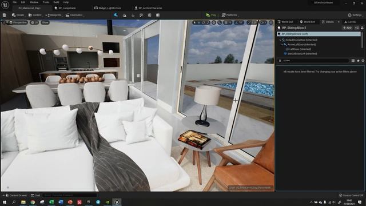The width and height of the screenshot is (366, 206).
Task: Collapse the ArrowLeftDoor tree node
Action: (x=282, y=45)
